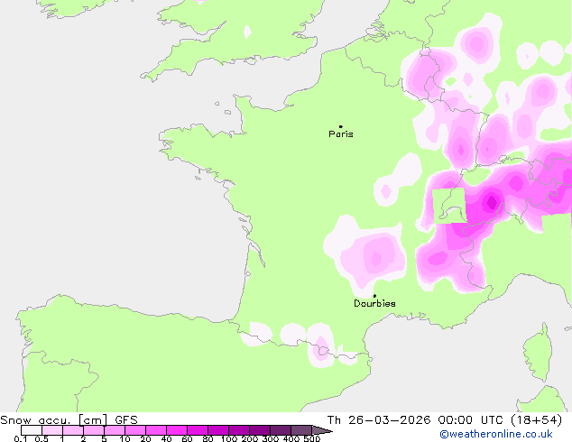572x442 pixels.
Task: Pick the 60–80 cm legend swatch
Action: [x=198, y=430]
